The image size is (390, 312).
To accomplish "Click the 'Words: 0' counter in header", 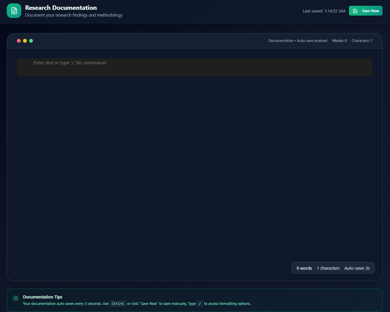I will (339, 41).
